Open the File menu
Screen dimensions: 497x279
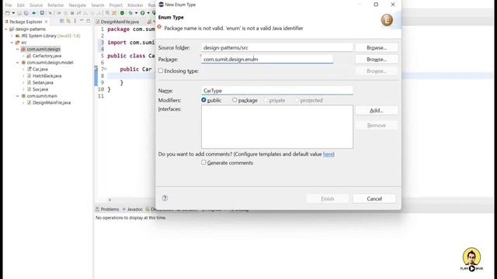(x=9, y=5)
